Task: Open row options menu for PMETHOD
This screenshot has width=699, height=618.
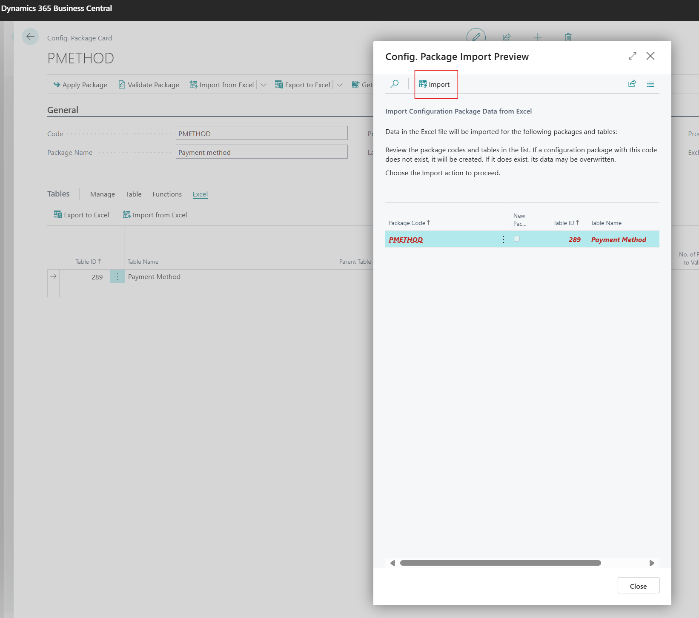Action: coord(503,239)
